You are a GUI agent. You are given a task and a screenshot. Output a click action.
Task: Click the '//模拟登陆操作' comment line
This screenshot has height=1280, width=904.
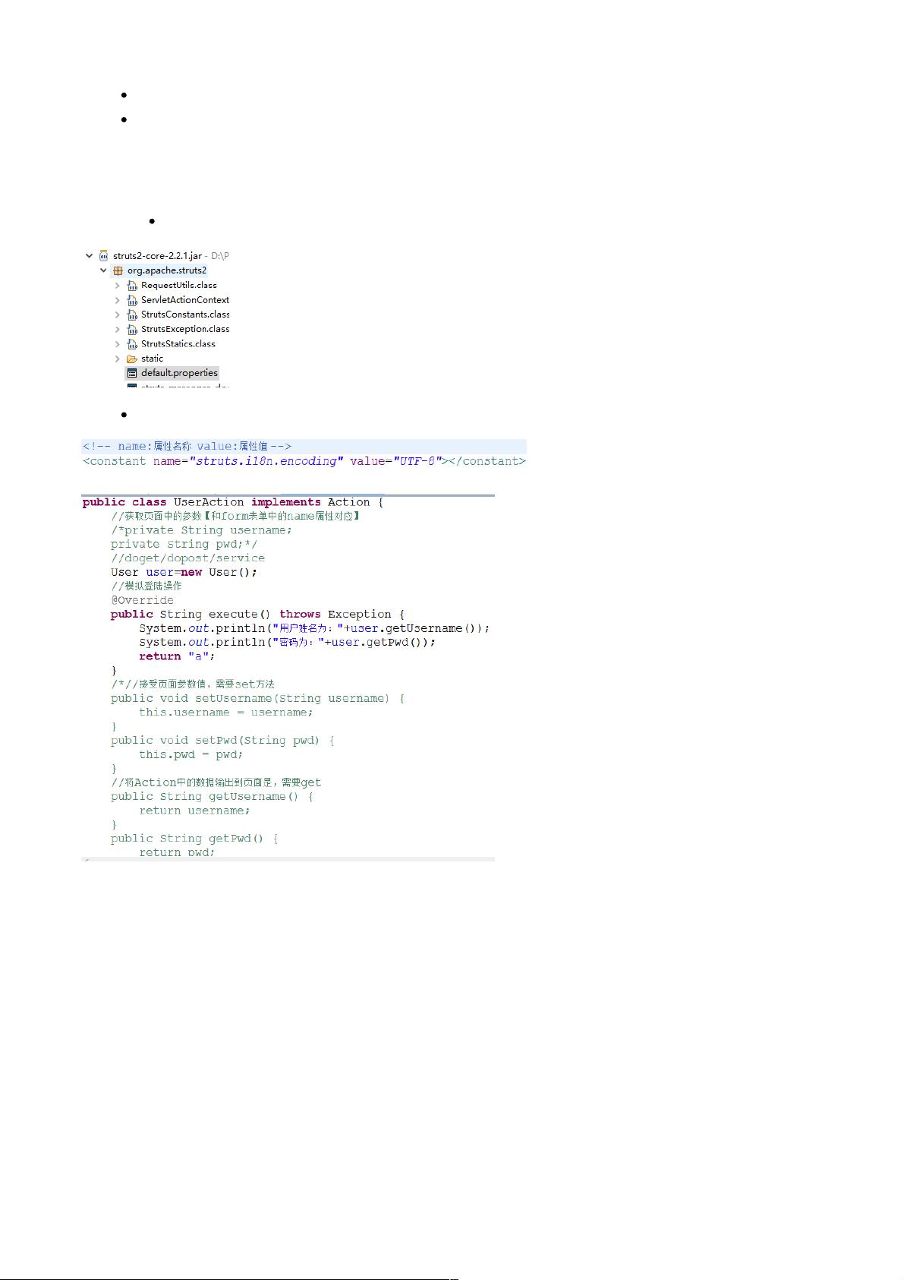(146, 586)
